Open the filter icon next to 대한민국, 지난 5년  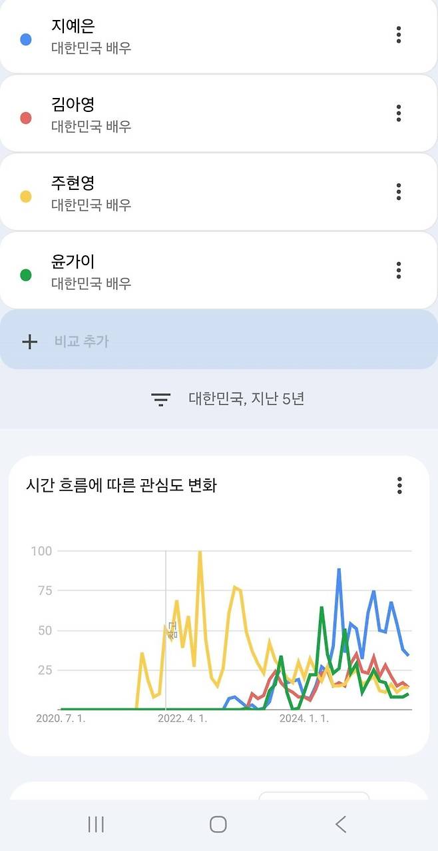160,398
